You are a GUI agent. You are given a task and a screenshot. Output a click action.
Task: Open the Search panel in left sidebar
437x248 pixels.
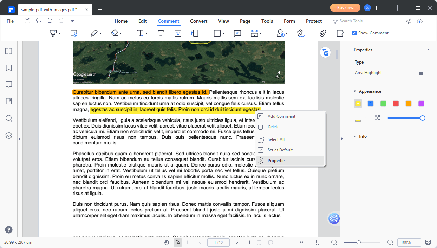coord(9,118)
